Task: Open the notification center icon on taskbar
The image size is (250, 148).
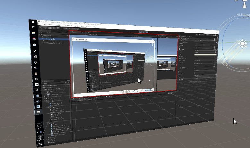Action: tap(40, 144)
